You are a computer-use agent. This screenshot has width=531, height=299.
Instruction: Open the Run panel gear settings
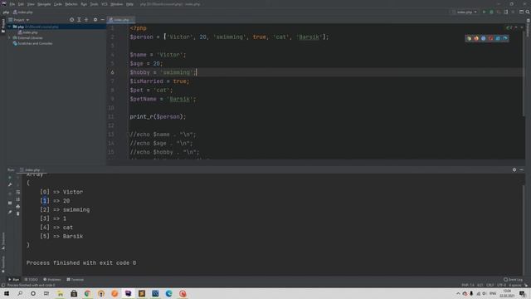[514, 169]
